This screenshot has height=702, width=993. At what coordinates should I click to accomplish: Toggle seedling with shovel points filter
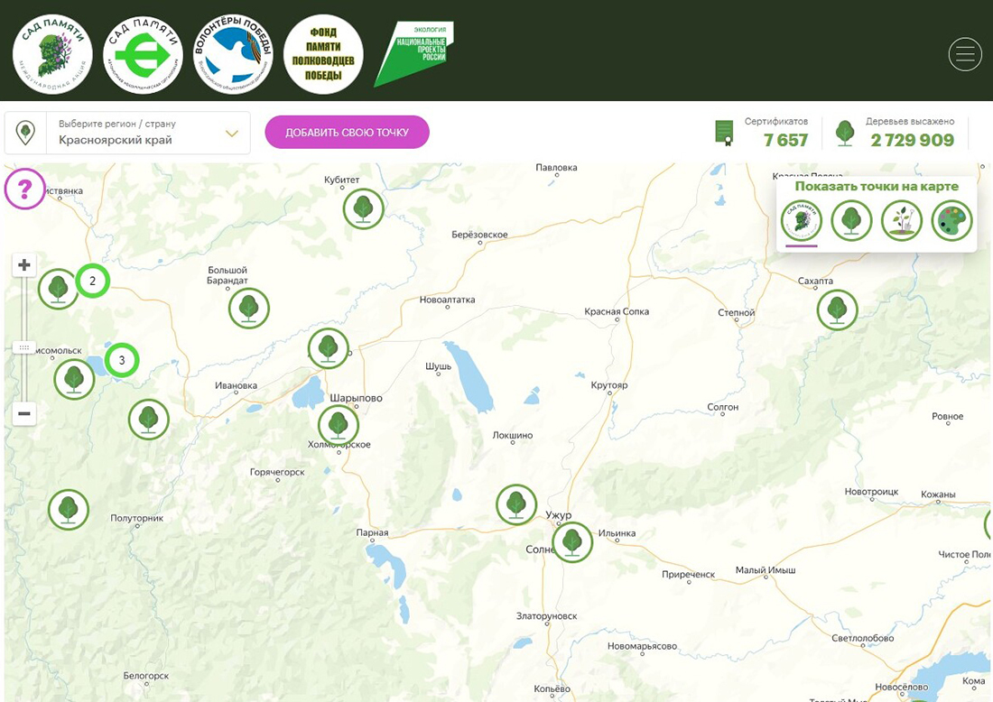click(x=901, y=220)
